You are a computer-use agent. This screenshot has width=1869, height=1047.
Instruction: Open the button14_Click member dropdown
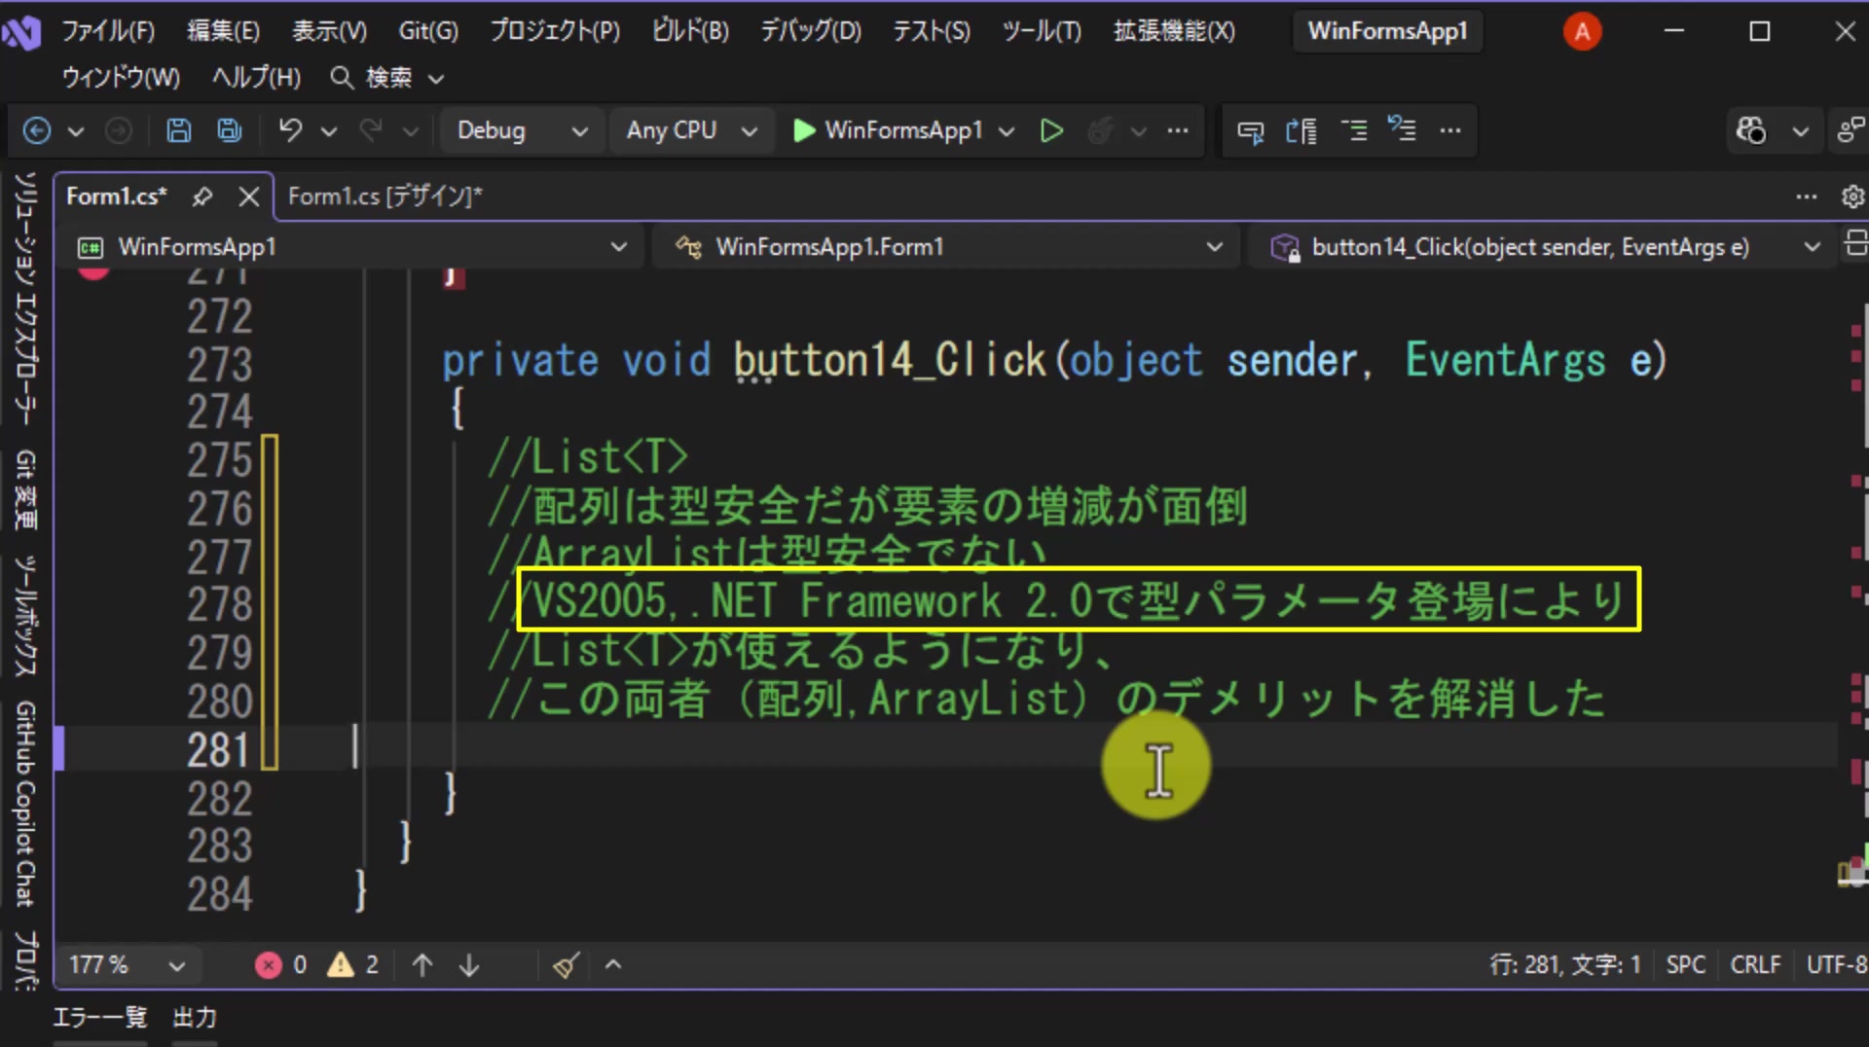[1544, 247]
